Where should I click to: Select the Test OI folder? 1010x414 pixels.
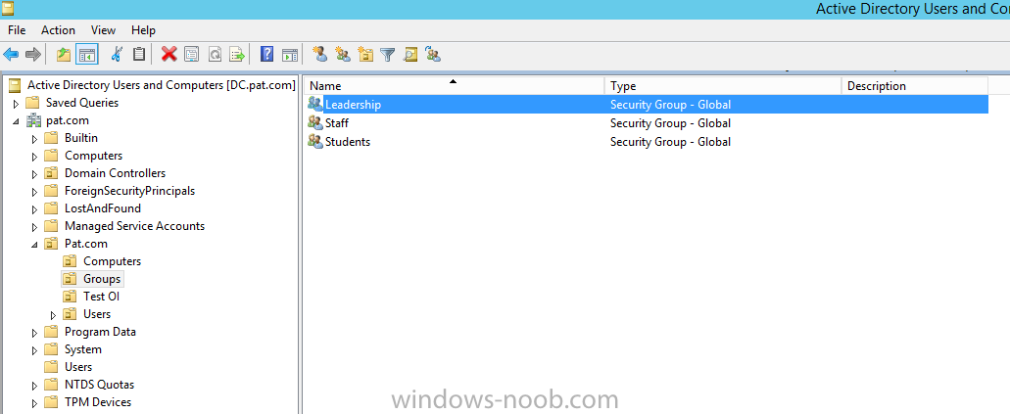[x=101, y=297]
